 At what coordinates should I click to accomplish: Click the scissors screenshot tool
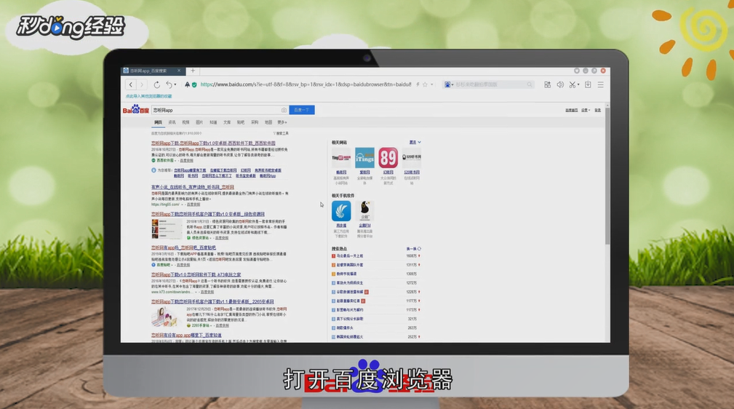coord(572,85)
